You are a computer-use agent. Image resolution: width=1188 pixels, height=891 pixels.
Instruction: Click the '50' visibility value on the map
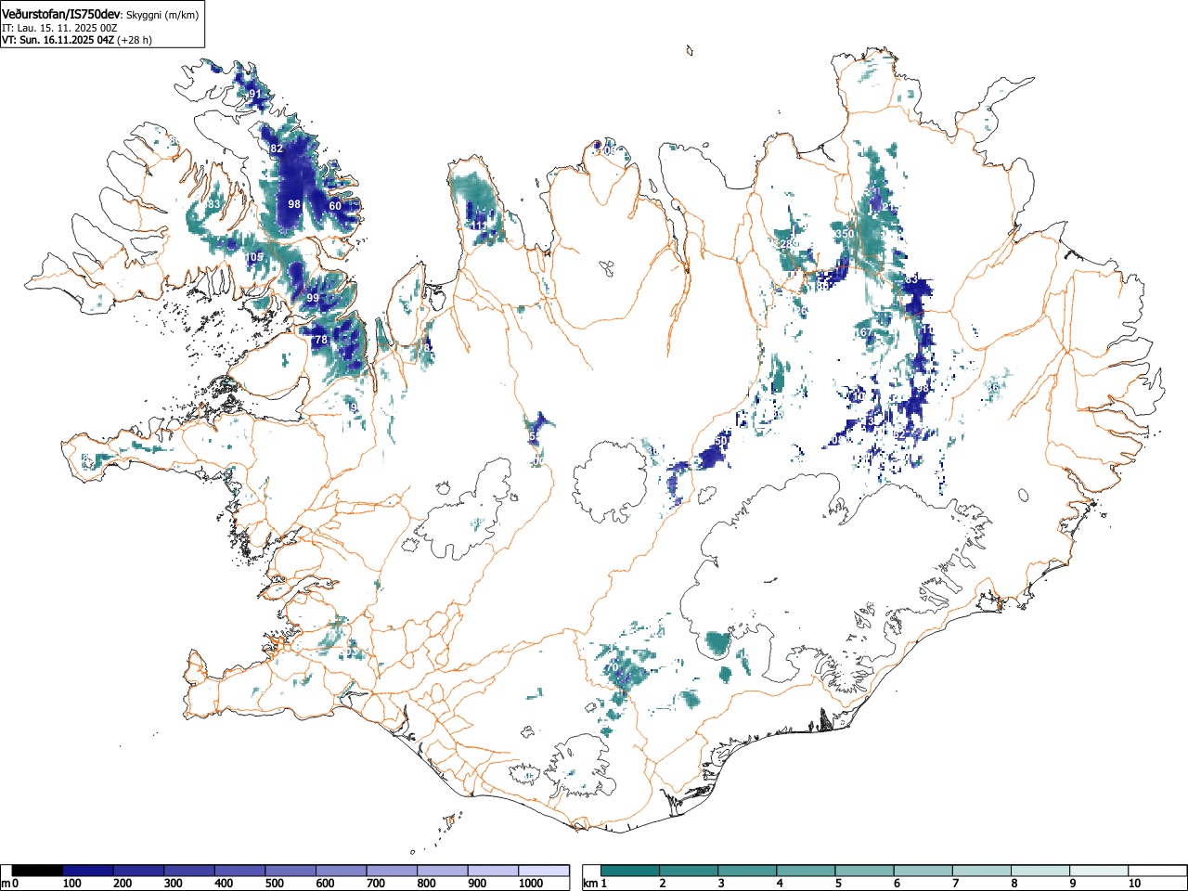722,441
